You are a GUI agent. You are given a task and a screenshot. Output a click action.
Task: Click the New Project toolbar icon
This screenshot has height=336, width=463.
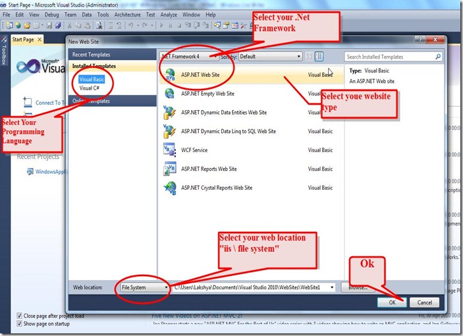[9, 26]
